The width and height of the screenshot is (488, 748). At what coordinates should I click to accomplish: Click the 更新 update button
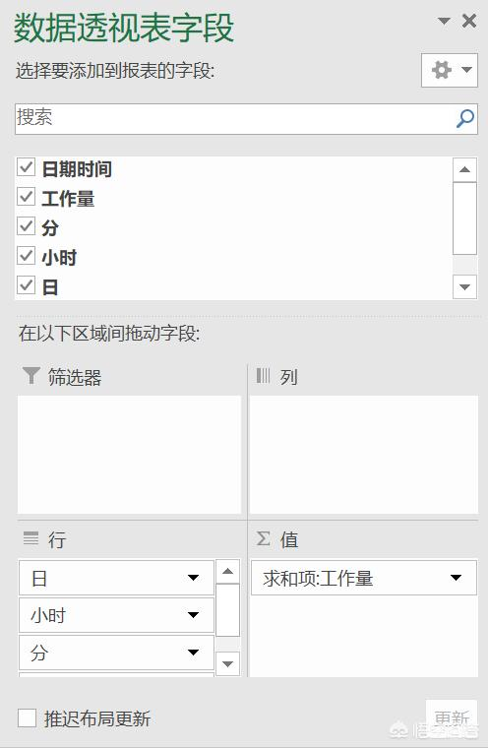(452, 717)
